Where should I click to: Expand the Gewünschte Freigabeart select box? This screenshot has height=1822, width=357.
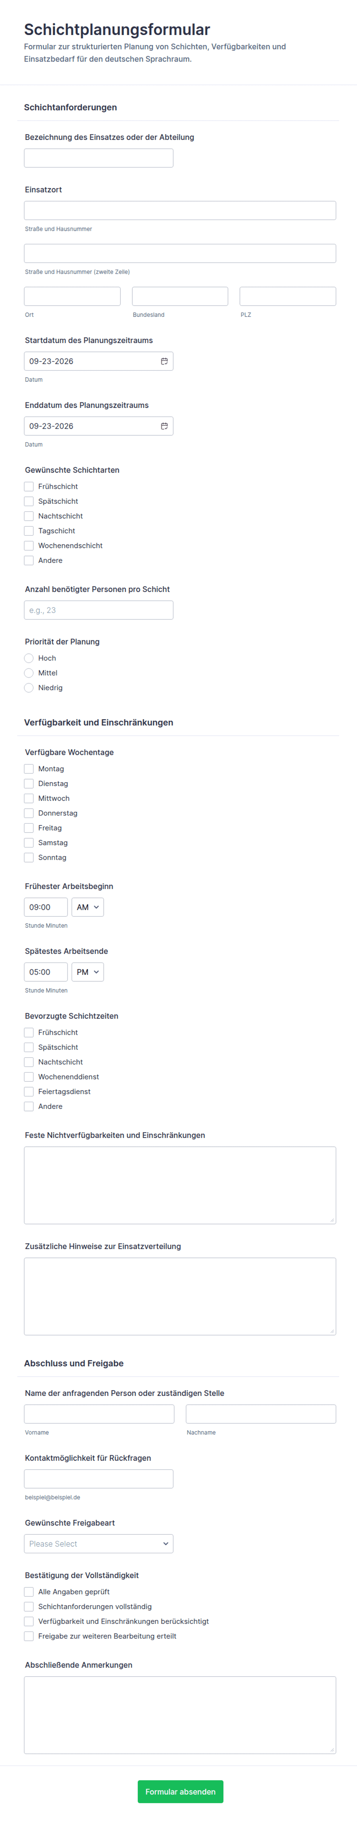(99, 1544)
